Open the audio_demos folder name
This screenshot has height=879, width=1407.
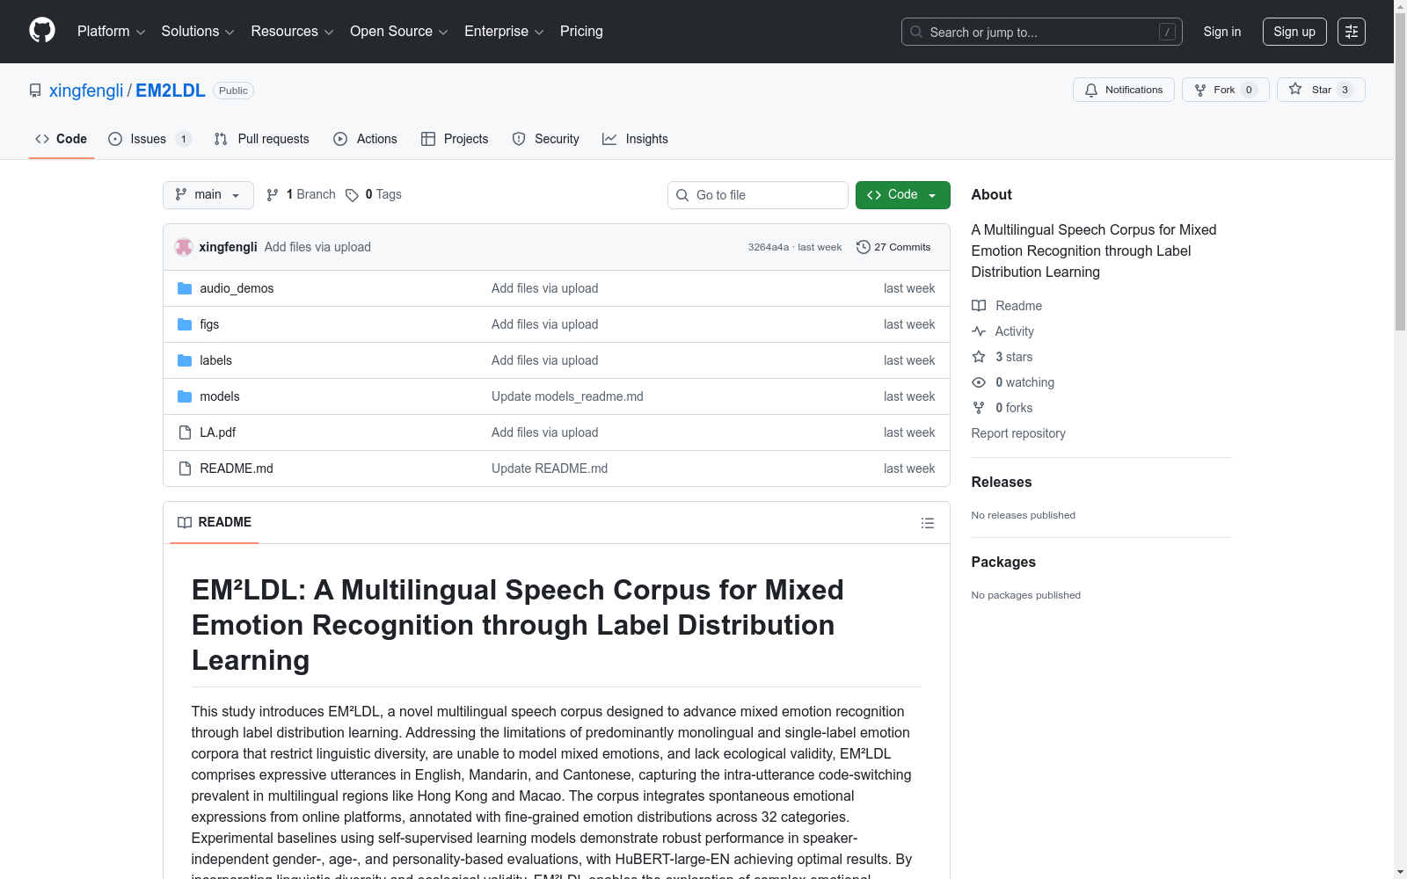click(x=237, y=288)
